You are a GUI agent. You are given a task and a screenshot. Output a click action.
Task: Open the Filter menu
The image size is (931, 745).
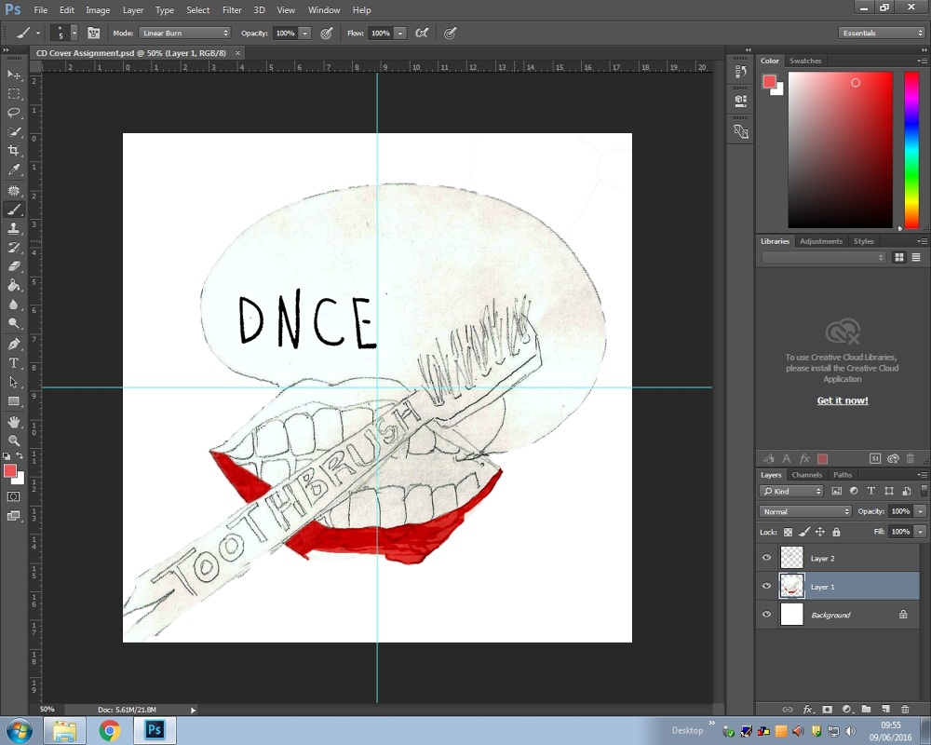pyautogui.click(x=232, y=10)
